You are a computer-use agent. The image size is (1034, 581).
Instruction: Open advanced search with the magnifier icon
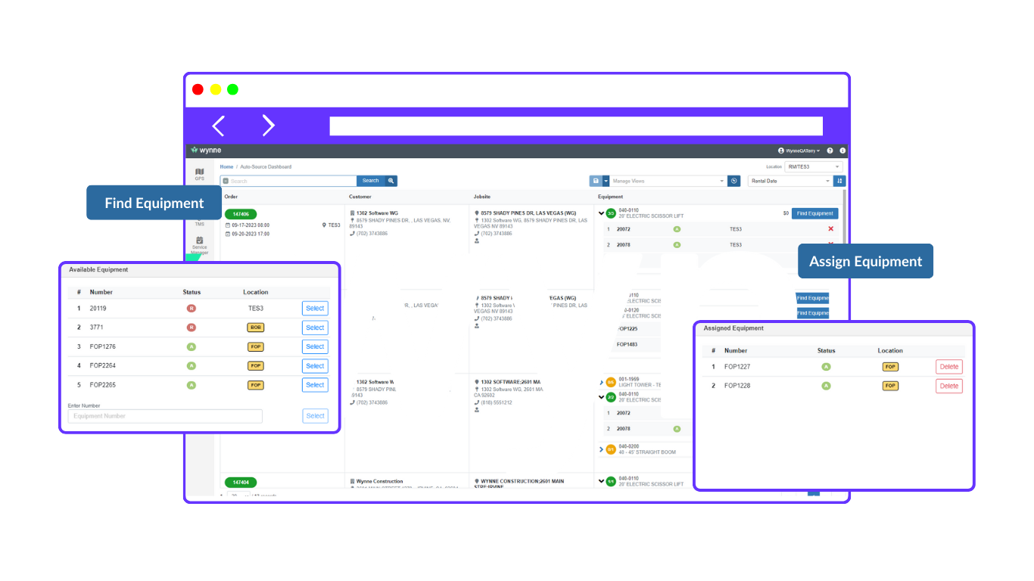(391, 181)
